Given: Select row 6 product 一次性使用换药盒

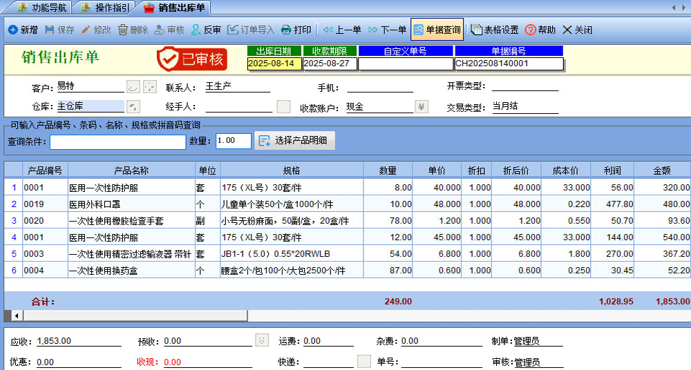Looking at the screenshot, I should [x=131, y=271].
